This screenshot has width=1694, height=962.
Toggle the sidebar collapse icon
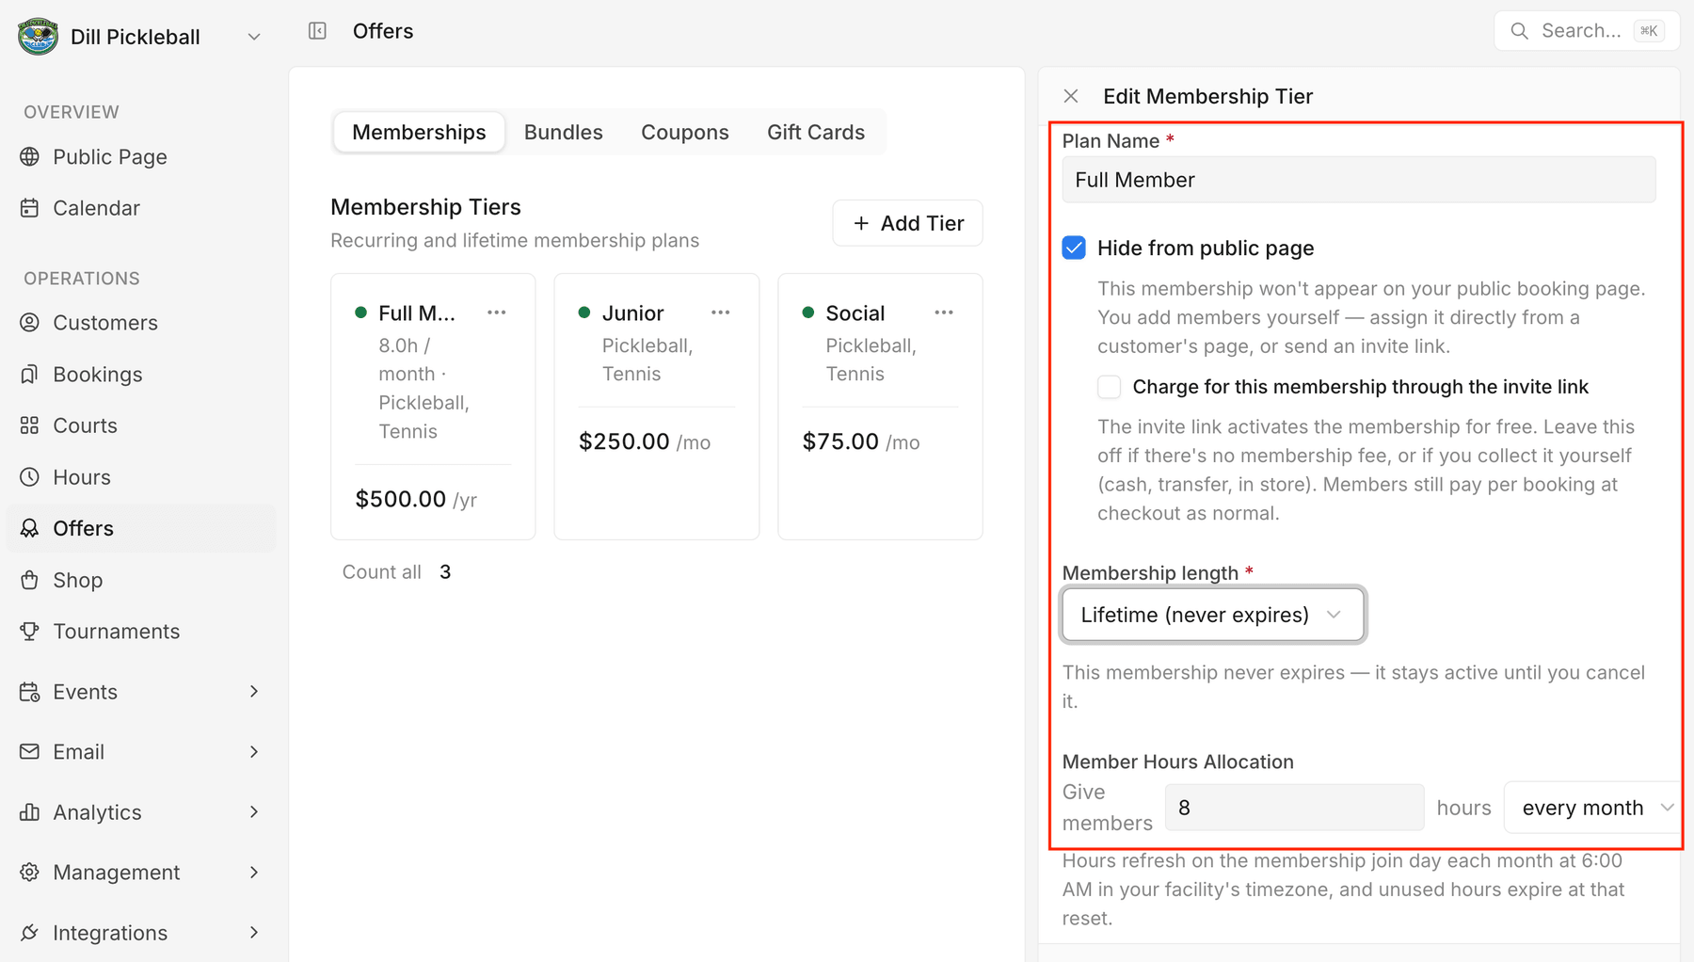[x=317, y=31]
